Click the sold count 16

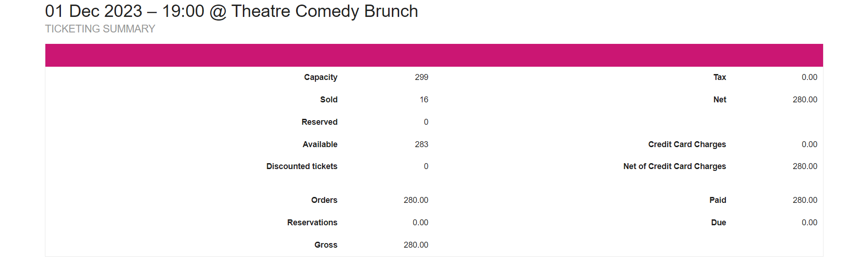pyautogui.click(x=424, y=100)
